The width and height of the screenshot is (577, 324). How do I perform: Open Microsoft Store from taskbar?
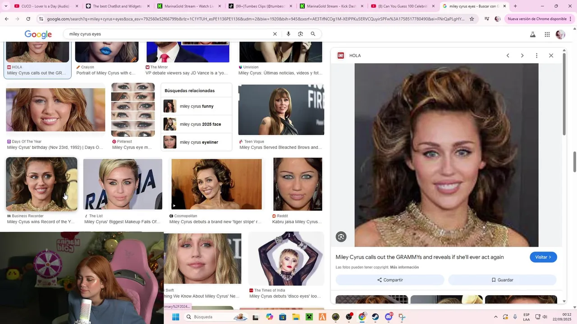[283, 317]
